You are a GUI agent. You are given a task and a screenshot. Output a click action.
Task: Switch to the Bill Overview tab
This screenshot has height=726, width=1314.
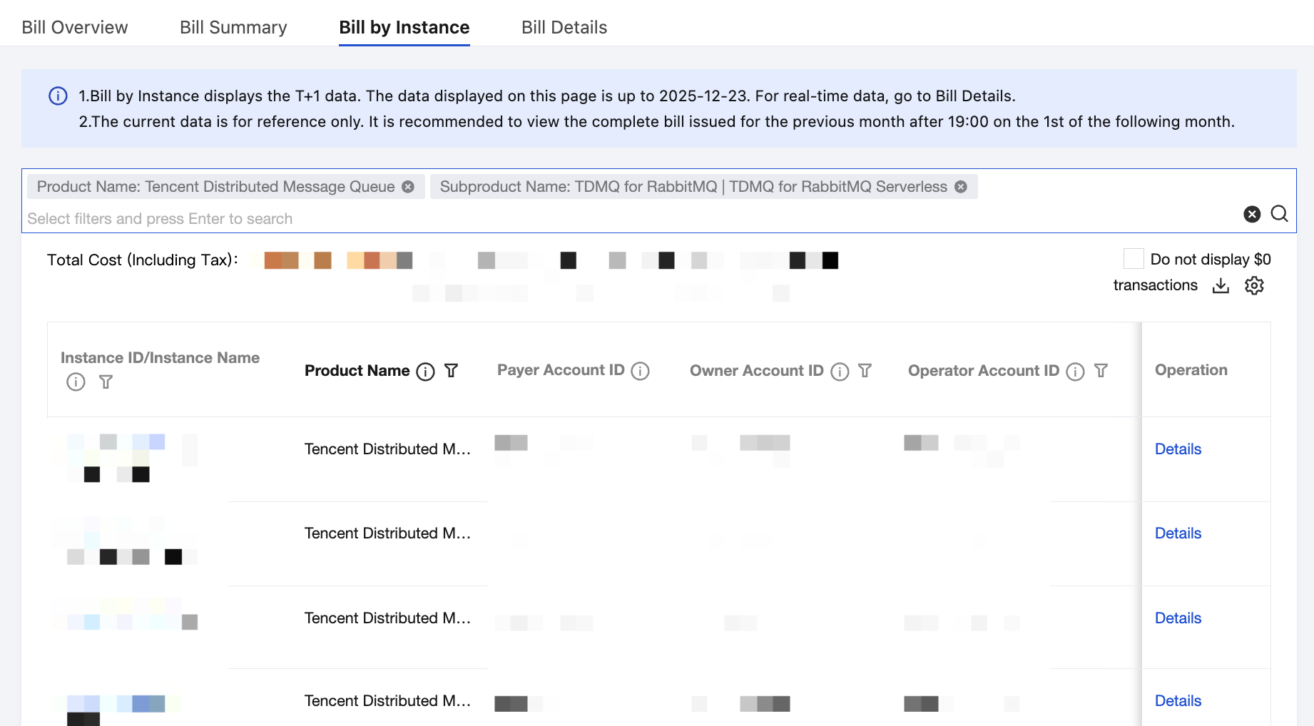tap(75, 27)
